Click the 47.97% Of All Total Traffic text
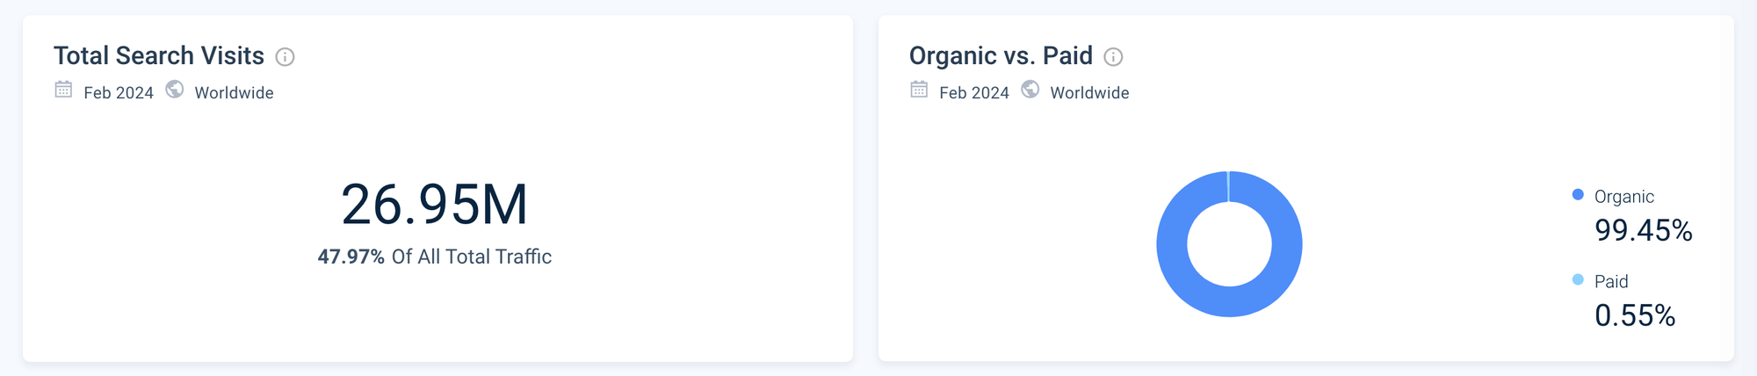The width and height of the screenshot is (1757, 376). [x=435, y=257]
